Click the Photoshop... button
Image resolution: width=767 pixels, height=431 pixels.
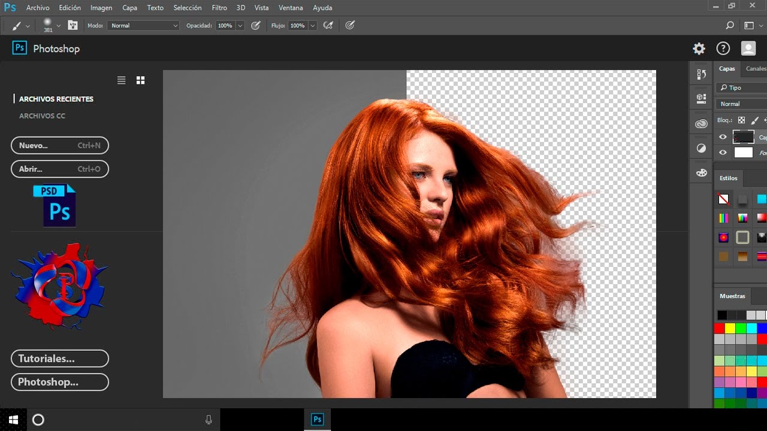pyautogui.click(x=60, y=382)
